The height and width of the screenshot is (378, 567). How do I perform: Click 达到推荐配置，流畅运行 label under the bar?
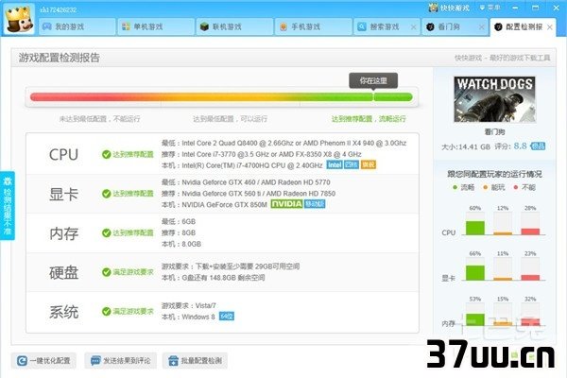point(369,119)
